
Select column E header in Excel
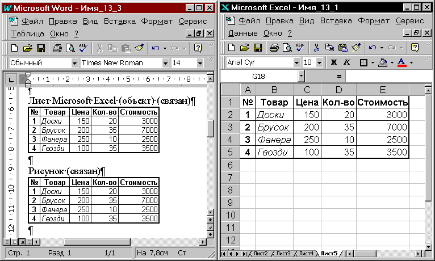click(x=382, y=89)
